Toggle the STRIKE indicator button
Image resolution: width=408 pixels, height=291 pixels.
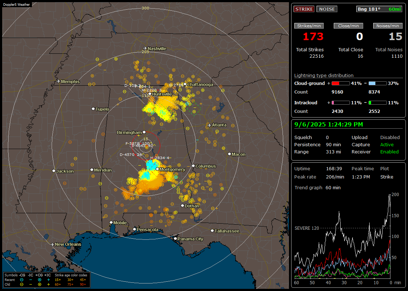tap(304, 9)
